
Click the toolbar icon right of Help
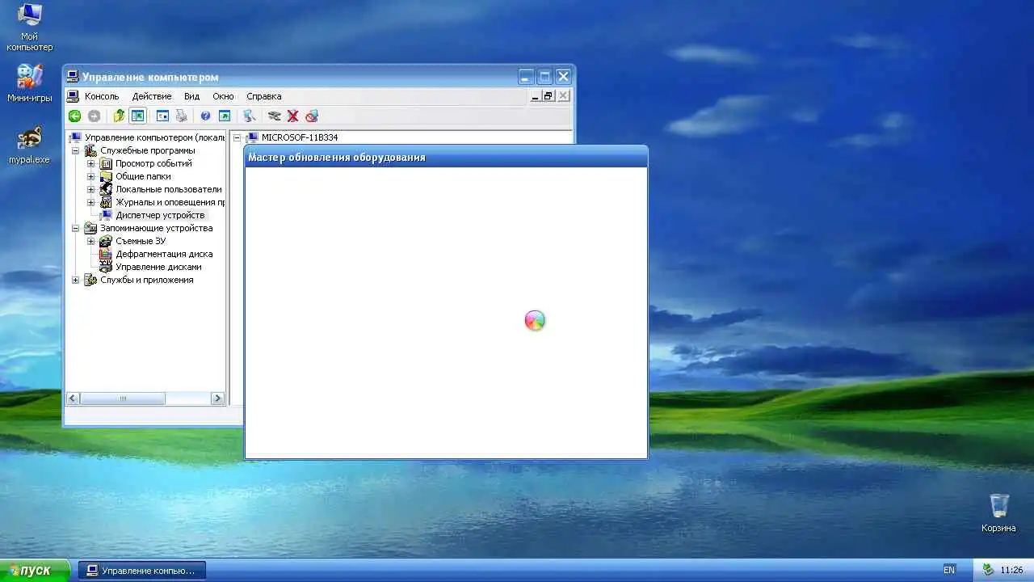[225, 116]
